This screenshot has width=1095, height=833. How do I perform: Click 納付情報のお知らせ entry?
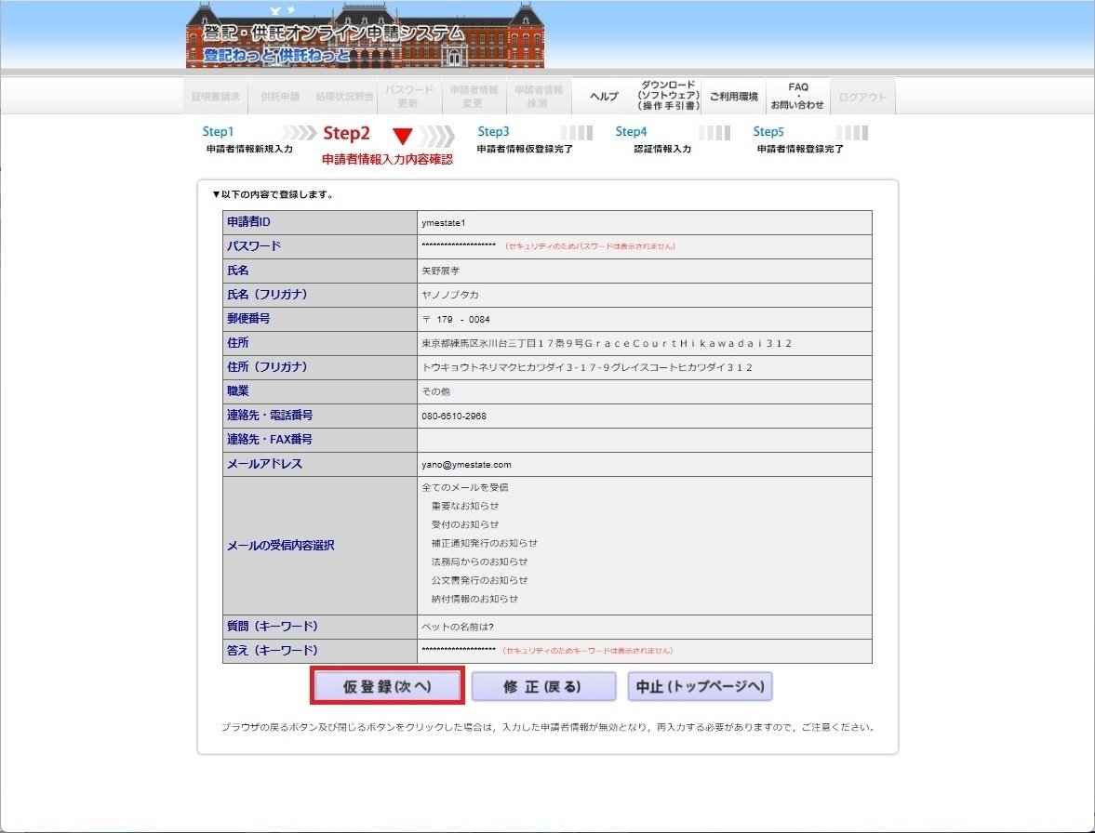pos(474,599)
